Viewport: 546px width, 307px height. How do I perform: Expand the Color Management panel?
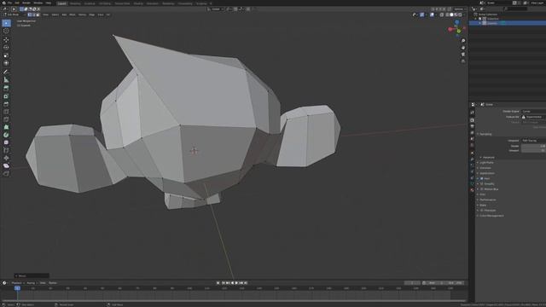click(x=491, y=216)
